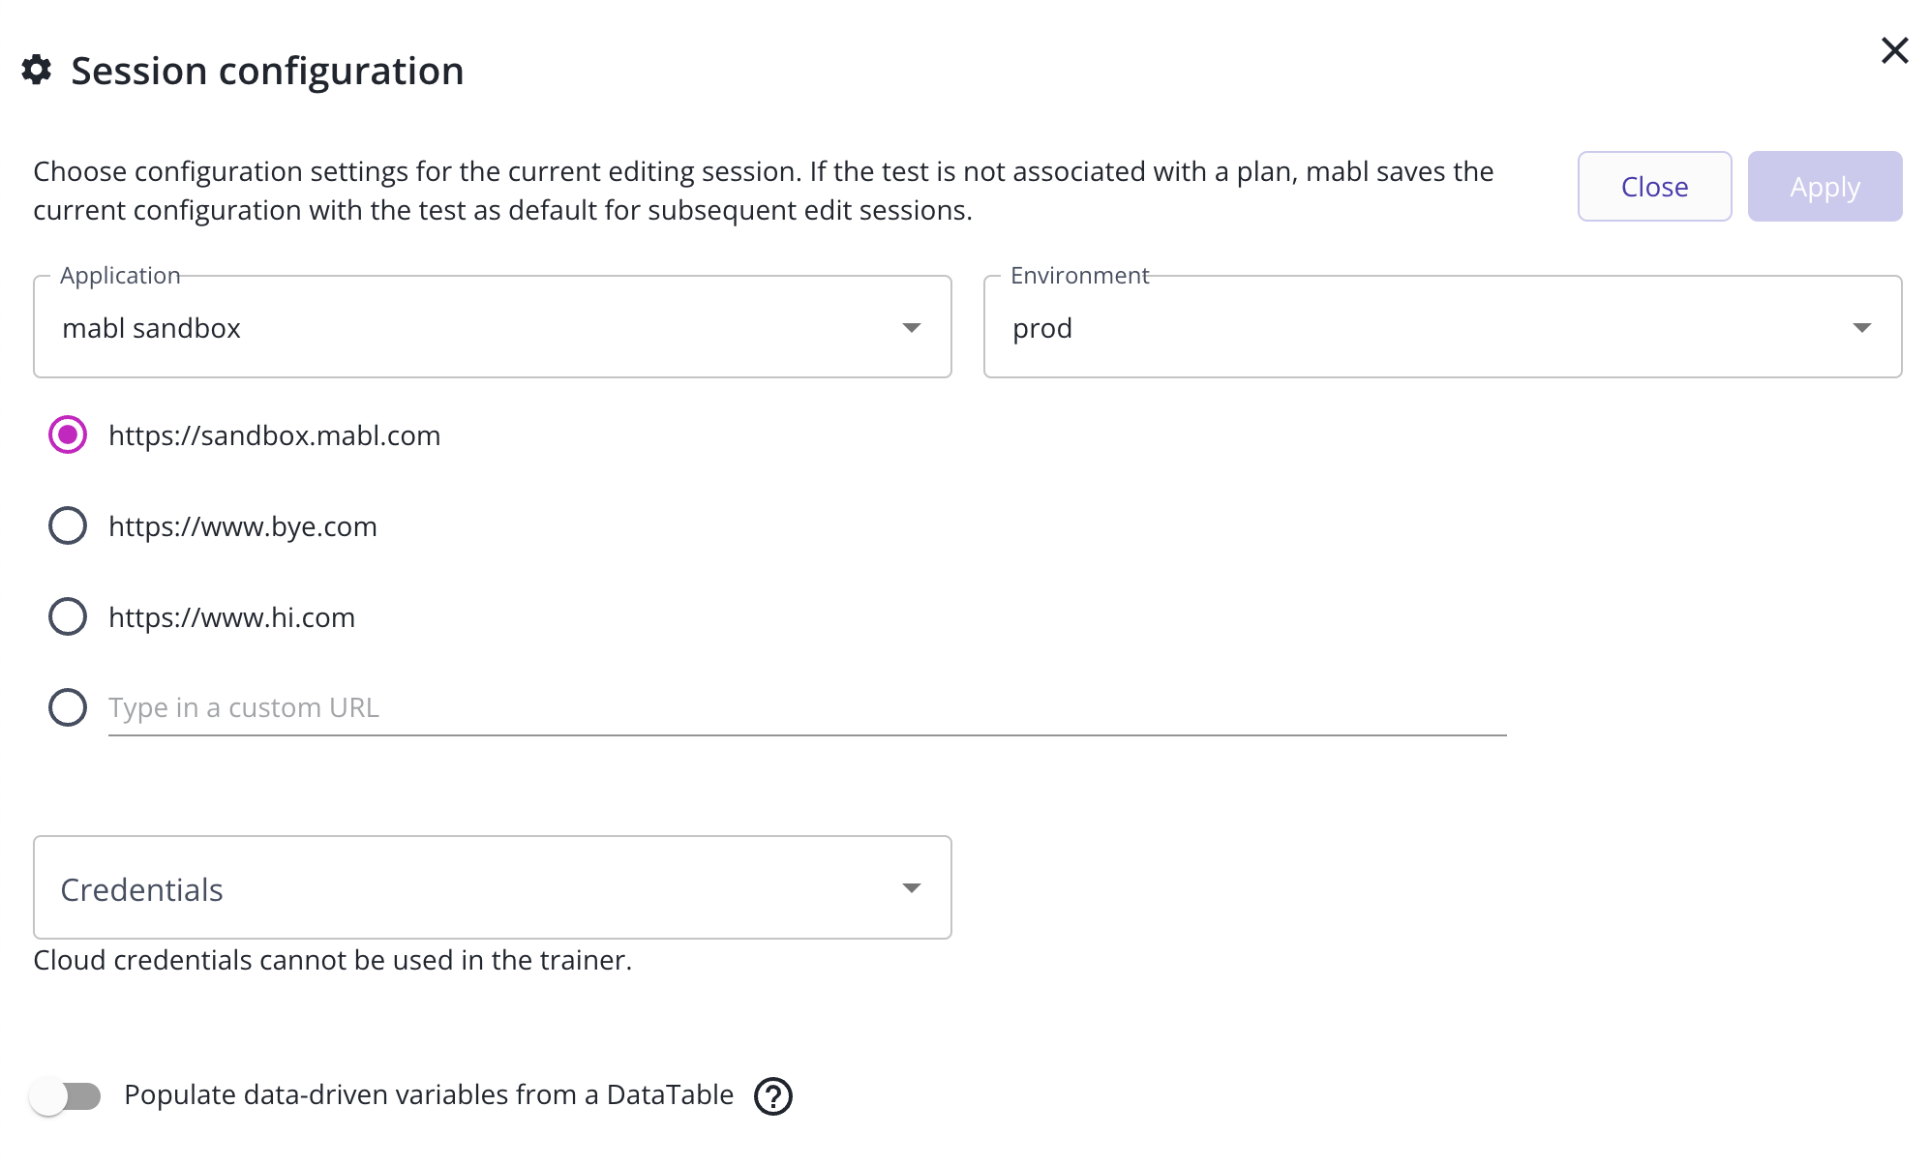Viewport: 1930px width, 1167px height.
Task: Open the Application dropdown showing mabl sandbox
Action: 493,327
